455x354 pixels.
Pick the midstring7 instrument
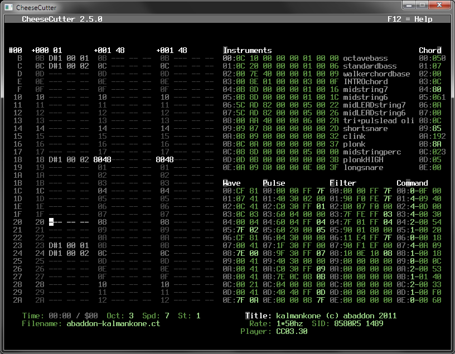pyautogui.click(x=305, y=90)
